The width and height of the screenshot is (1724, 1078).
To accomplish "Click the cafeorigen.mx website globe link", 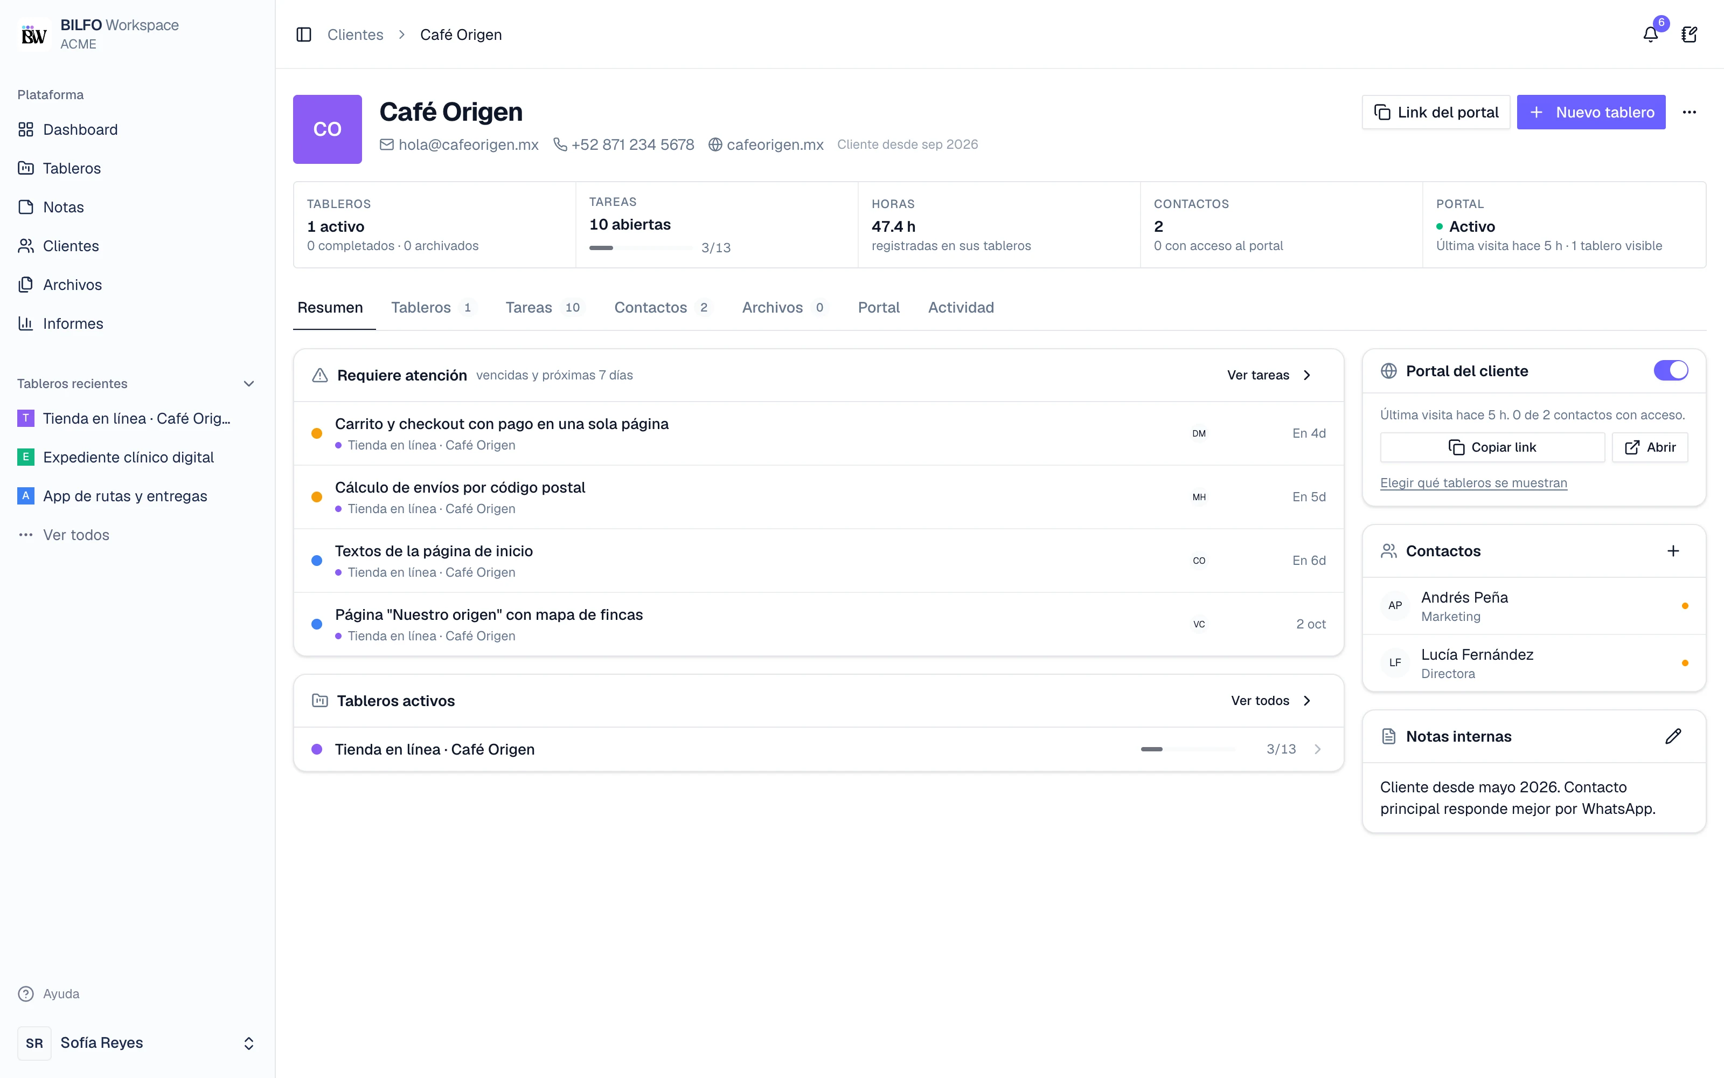I will pos(766,145).
